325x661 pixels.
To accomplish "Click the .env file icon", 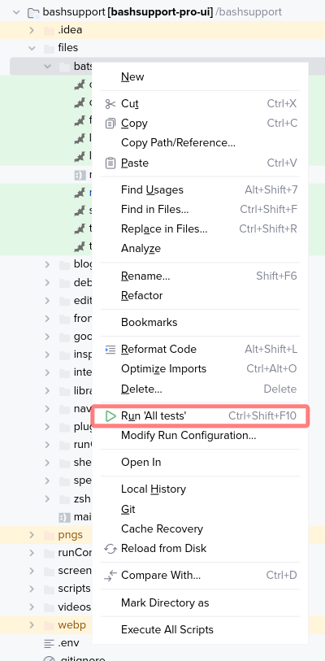I will (50, 643).
